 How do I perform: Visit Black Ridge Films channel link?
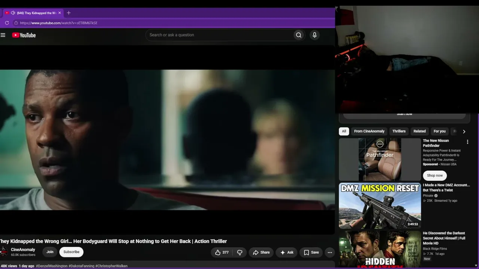point(435,249)
